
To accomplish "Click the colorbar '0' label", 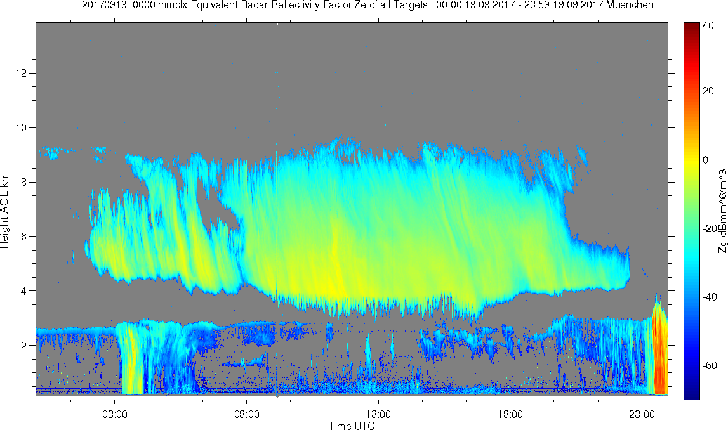I will (x=705, y=160).
